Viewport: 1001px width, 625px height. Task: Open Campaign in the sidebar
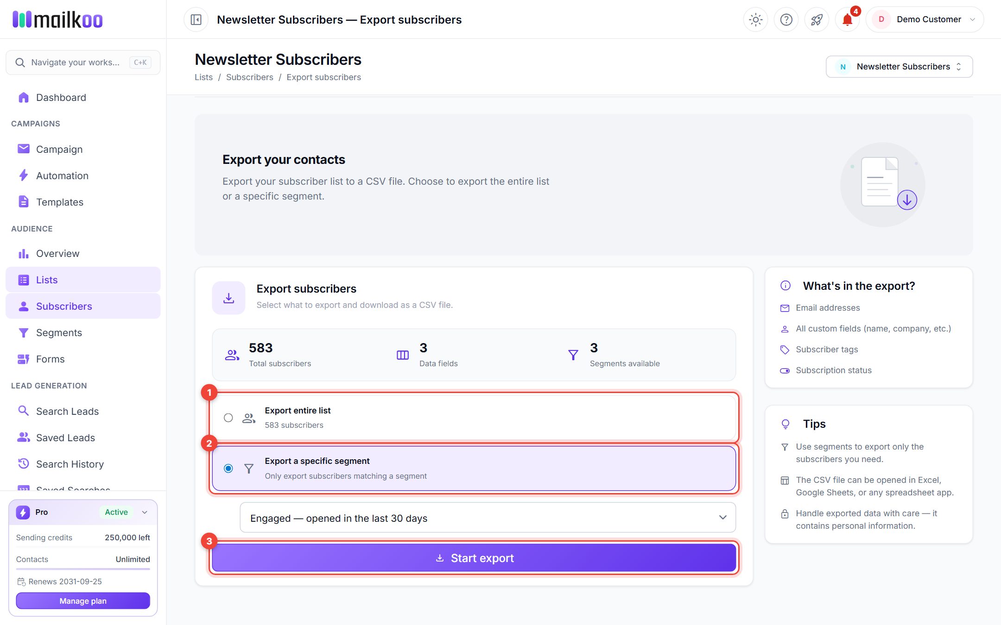[83, 149]
